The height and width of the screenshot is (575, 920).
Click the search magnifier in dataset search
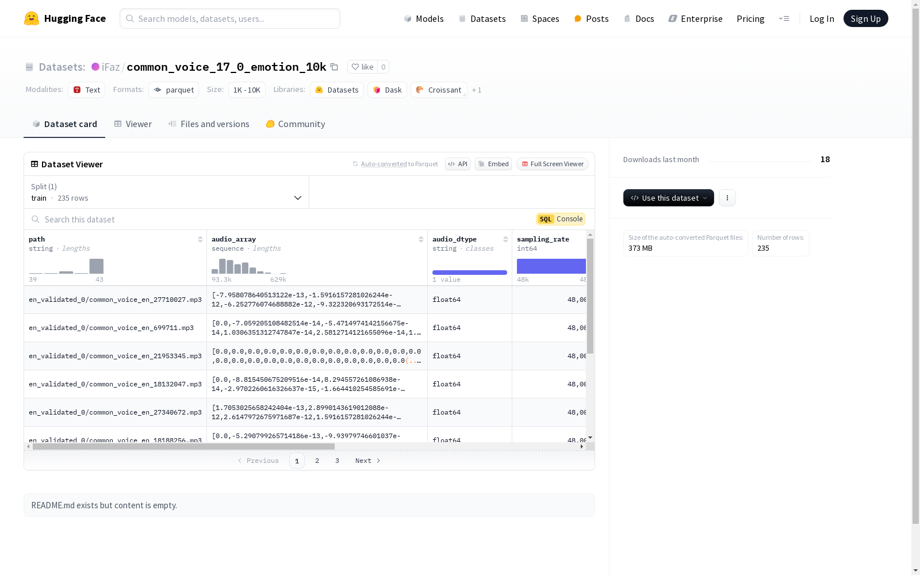pyautogui.click(x=36, y=219)
